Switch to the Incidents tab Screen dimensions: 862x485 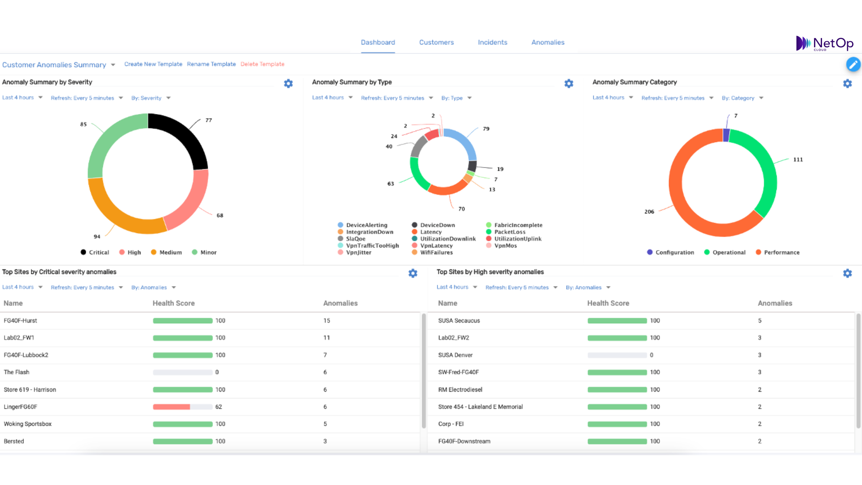[493, 42]
